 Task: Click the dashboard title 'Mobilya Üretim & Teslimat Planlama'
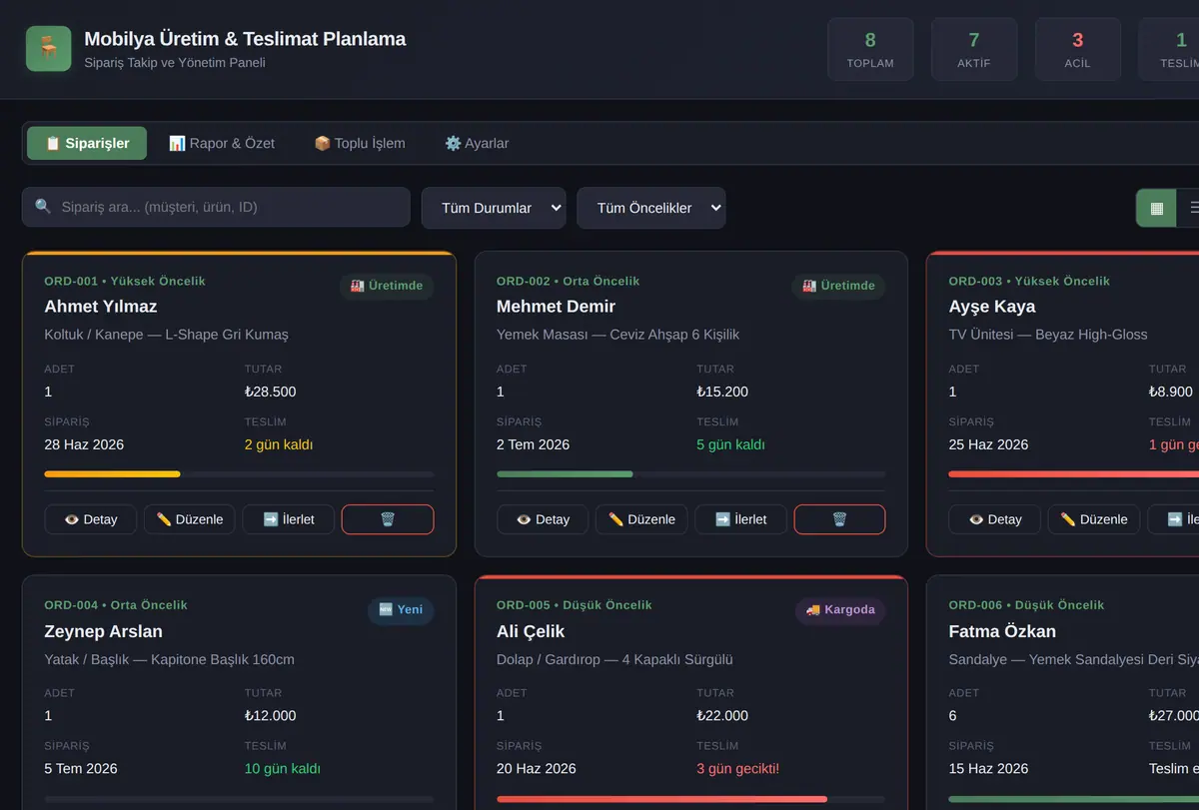click(245, 39)
